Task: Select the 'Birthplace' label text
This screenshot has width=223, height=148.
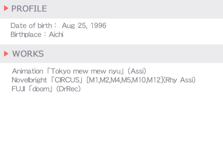Action: pos(26,34)
